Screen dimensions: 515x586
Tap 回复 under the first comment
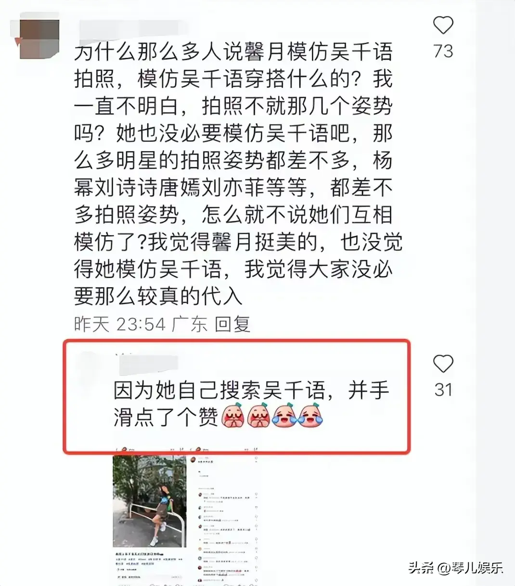tap(232, 324)
